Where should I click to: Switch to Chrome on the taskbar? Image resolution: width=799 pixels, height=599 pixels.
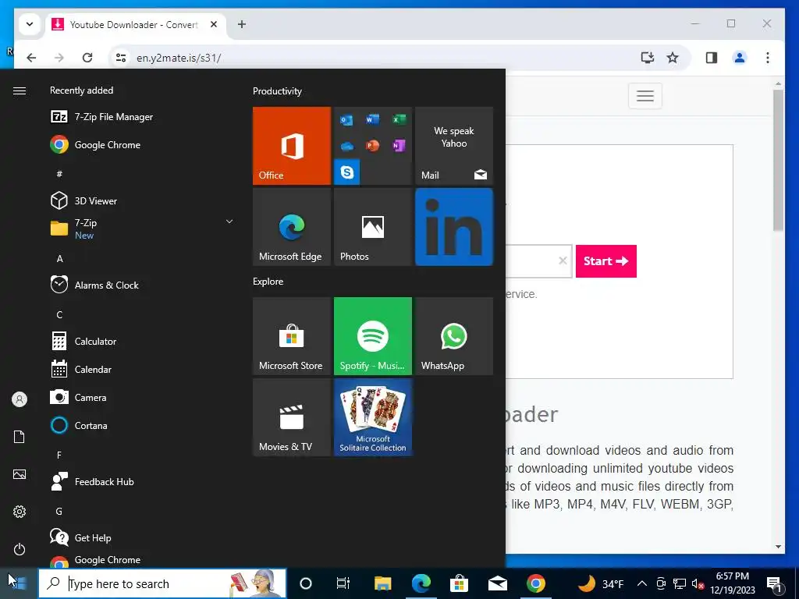tap(535, 583)
